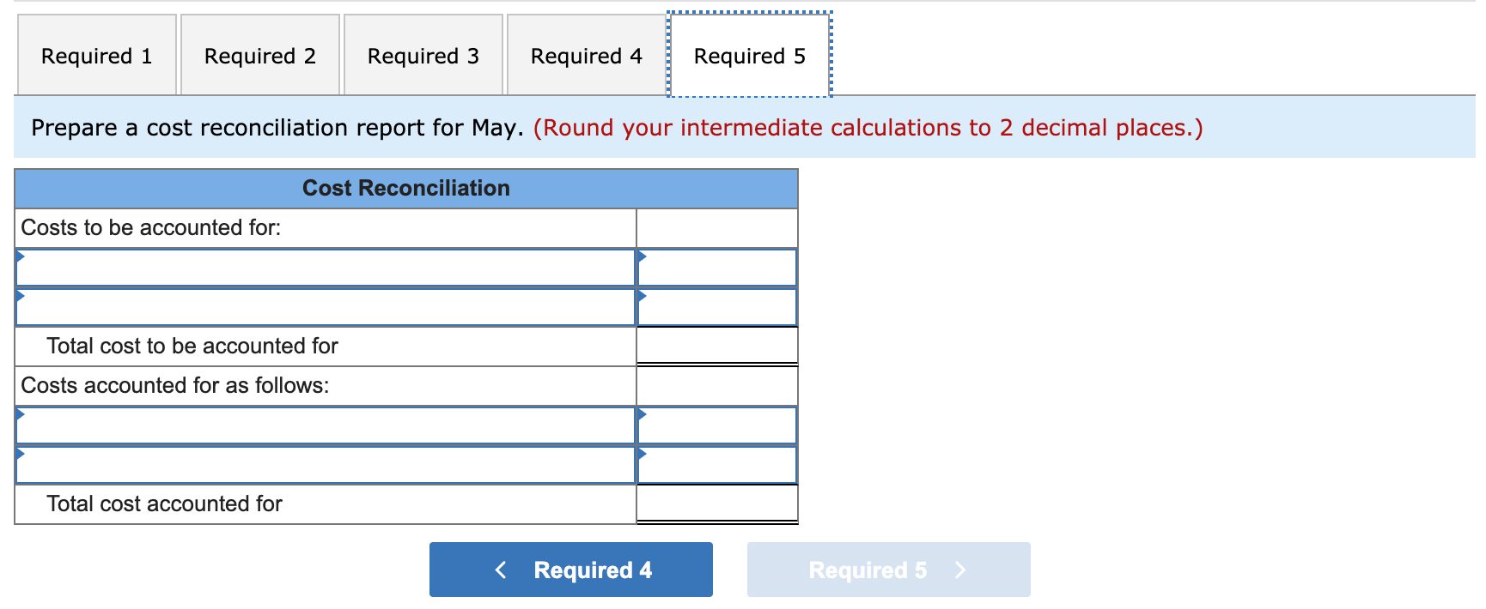Click the Total cost to be accounted for amount cell
The image size is (1486, 609).
point(716,346)
